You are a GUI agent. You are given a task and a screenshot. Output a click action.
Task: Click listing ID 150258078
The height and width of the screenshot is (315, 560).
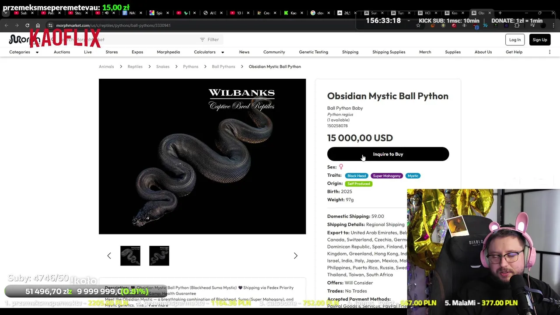click(337, 126)
